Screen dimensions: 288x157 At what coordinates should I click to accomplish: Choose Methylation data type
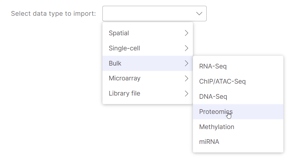(x=217, y=127)
